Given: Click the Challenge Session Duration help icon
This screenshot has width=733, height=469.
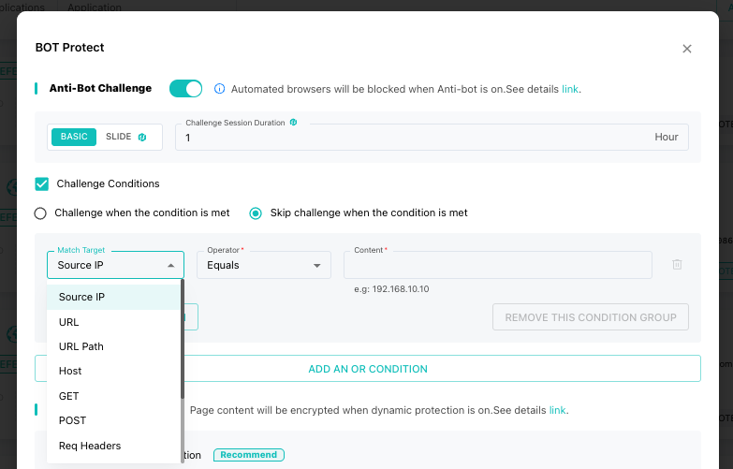Looking at the screenshot, I should [x=294, y=123].
